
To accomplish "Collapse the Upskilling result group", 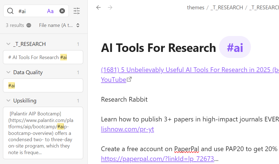I will coord(8,101).
